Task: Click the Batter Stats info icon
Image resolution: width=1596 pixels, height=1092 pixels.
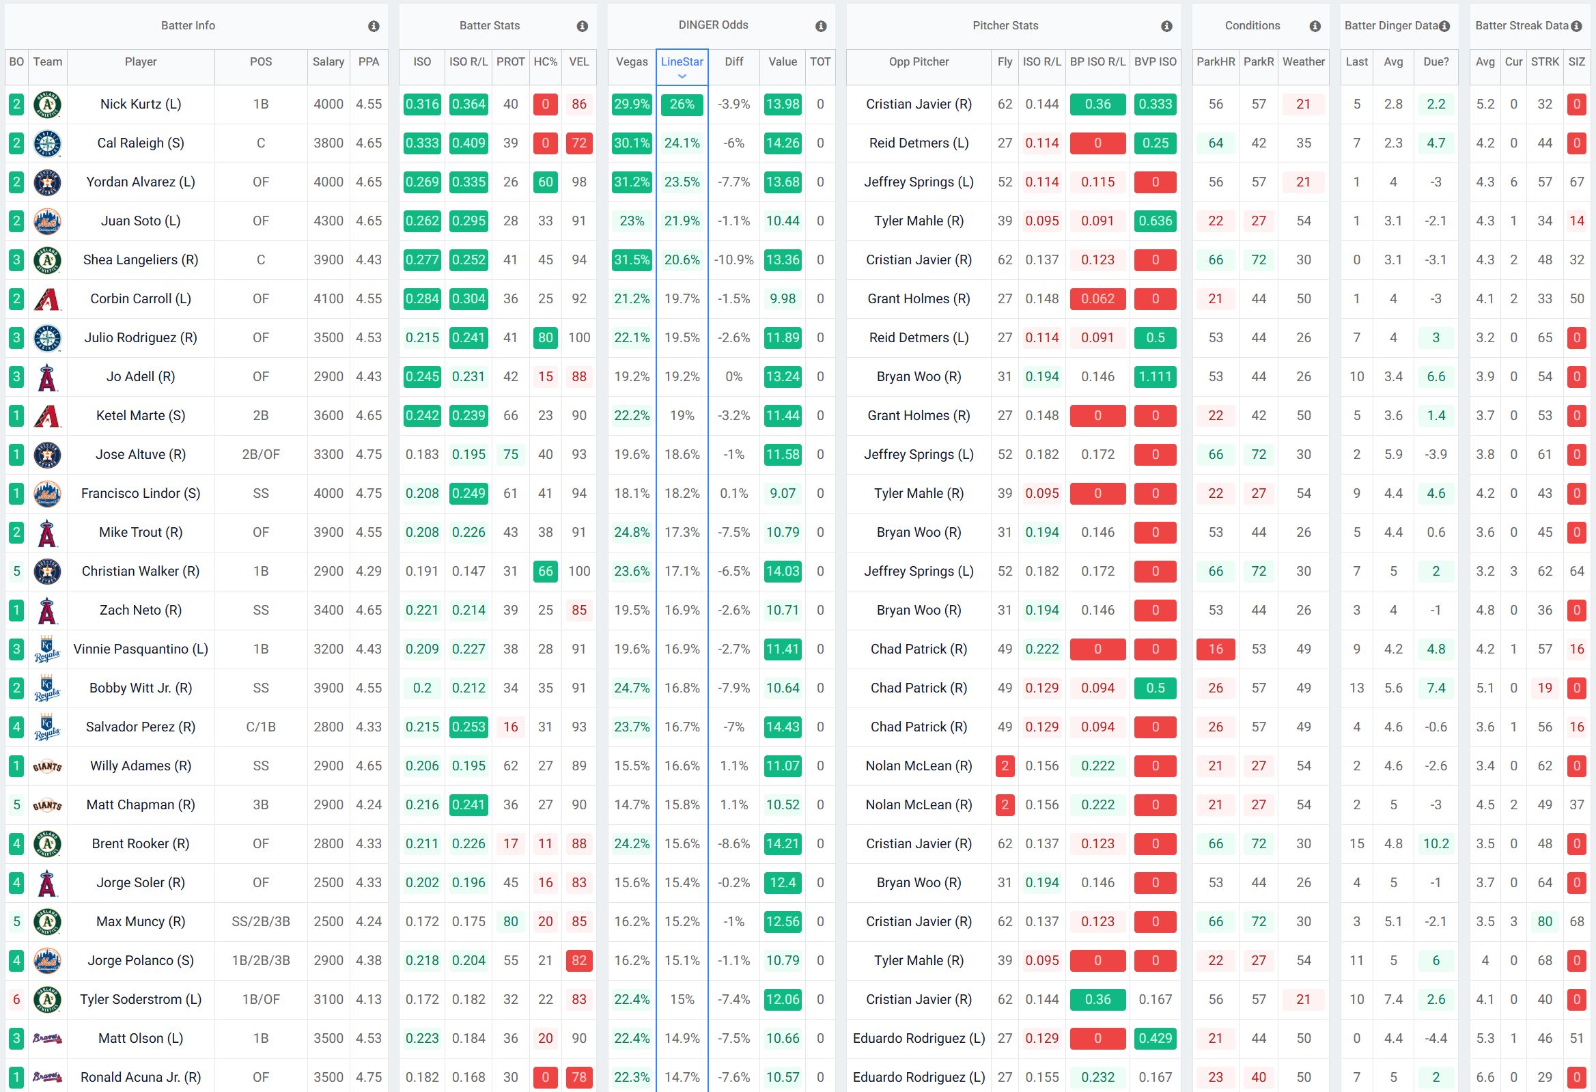Action: tap(583, 26)
